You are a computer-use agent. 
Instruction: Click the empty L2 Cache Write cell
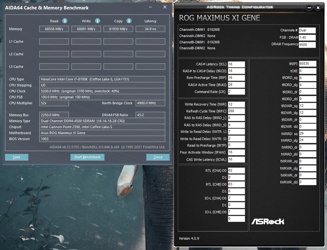86,54
